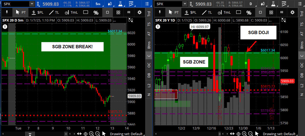Open chart settings gear in right chart
Viewport: 305px width, 136px height.
click(x=292, y=13)
